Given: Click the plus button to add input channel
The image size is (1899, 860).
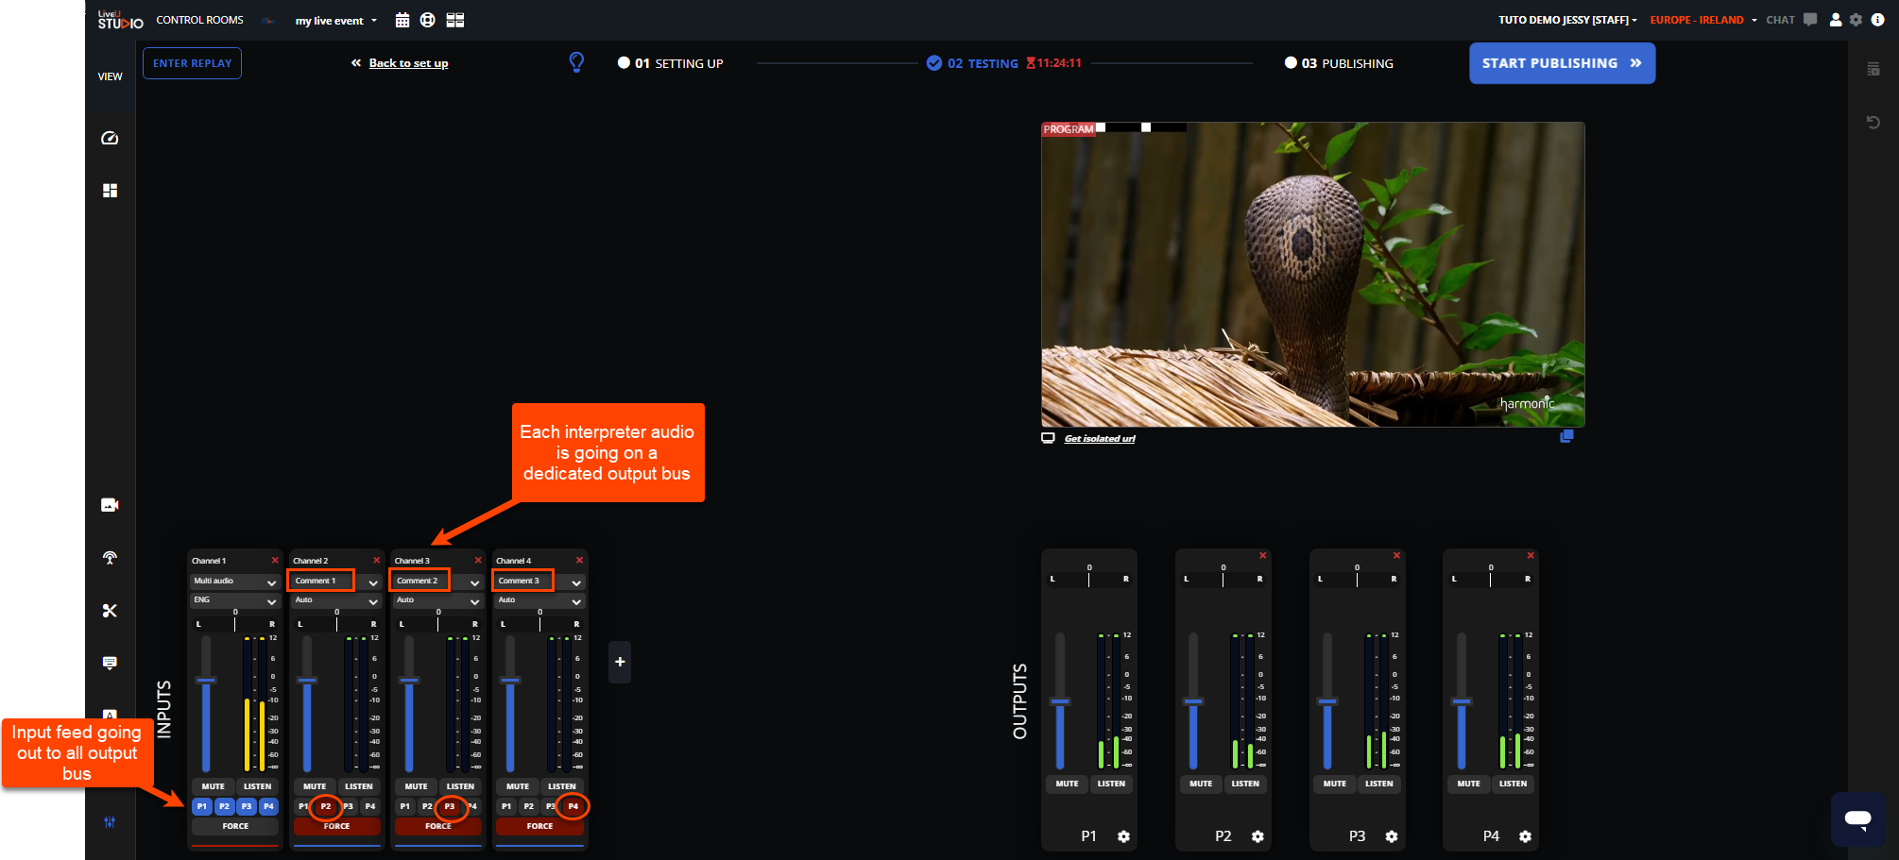Looking at the screenshot, I should pos(620,662).
